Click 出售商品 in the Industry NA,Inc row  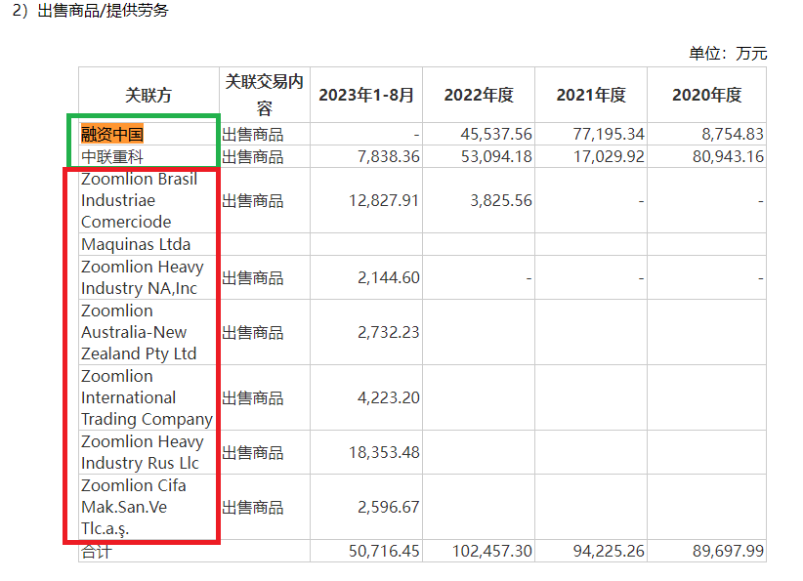click(252, 278)
